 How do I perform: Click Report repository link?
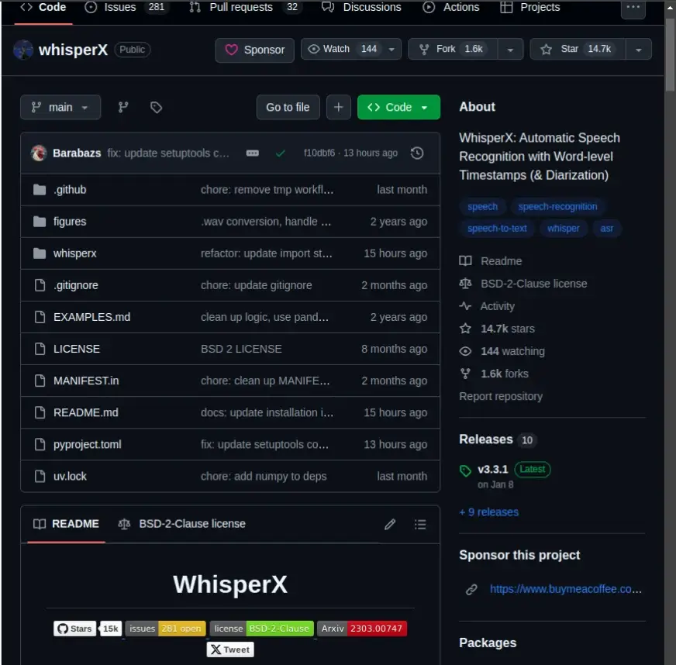click(x=501, y=396)
